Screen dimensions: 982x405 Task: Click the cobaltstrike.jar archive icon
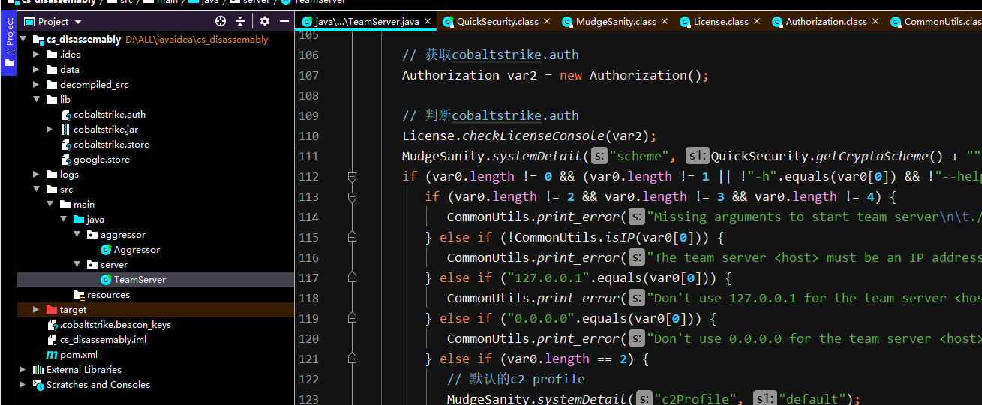[65, 130]
